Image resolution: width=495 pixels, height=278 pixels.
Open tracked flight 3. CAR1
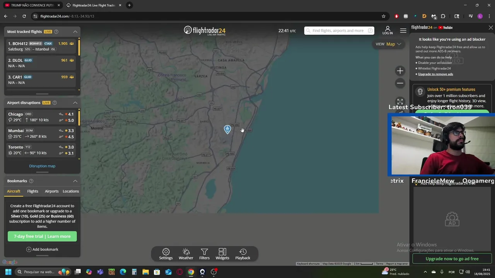[x=41, y=80]
